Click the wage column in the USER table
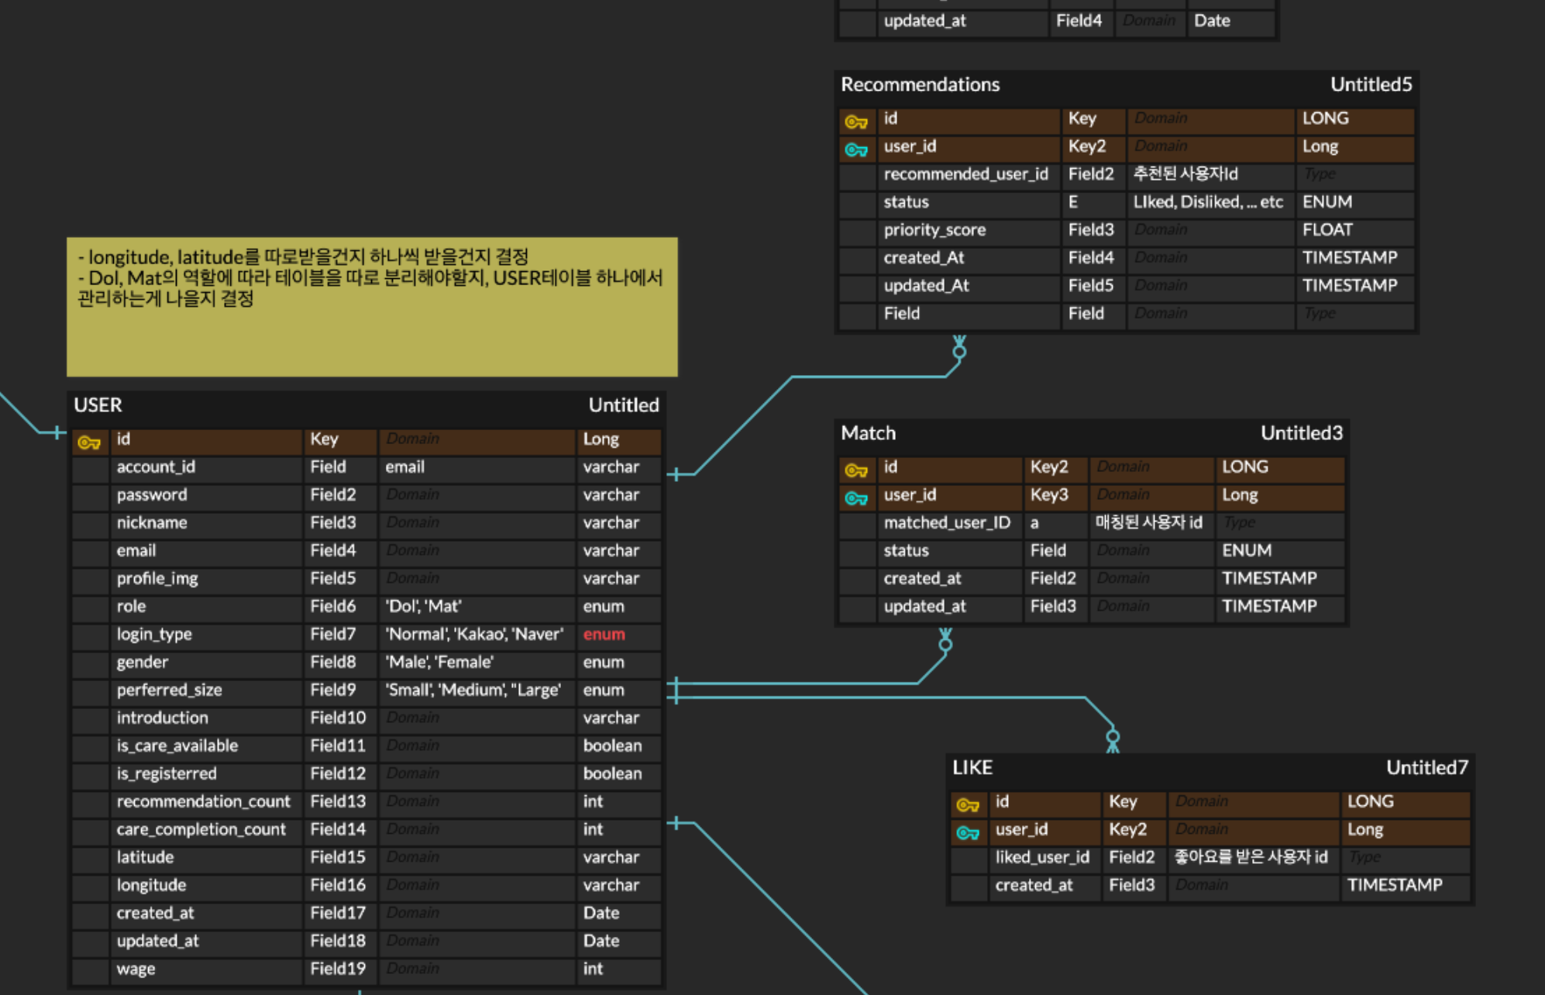1545x995 pixels. [136, 969]
